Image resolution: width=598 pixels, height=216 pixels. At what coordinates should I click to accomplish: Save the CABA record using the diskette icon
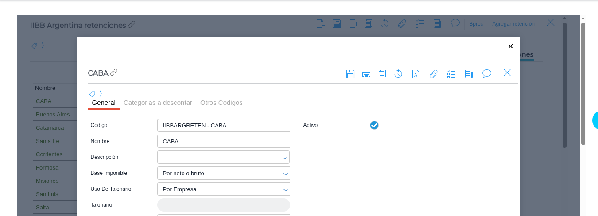pyautogui.click(x=350, y=74)
